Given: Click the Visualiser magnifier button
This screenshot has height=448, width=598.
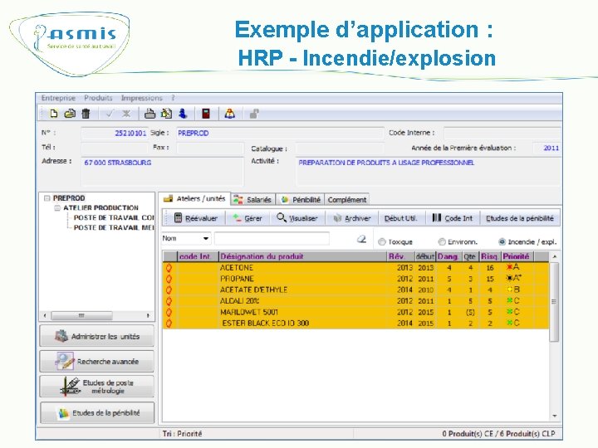Looking at the screenshot, I should (297, 218).
